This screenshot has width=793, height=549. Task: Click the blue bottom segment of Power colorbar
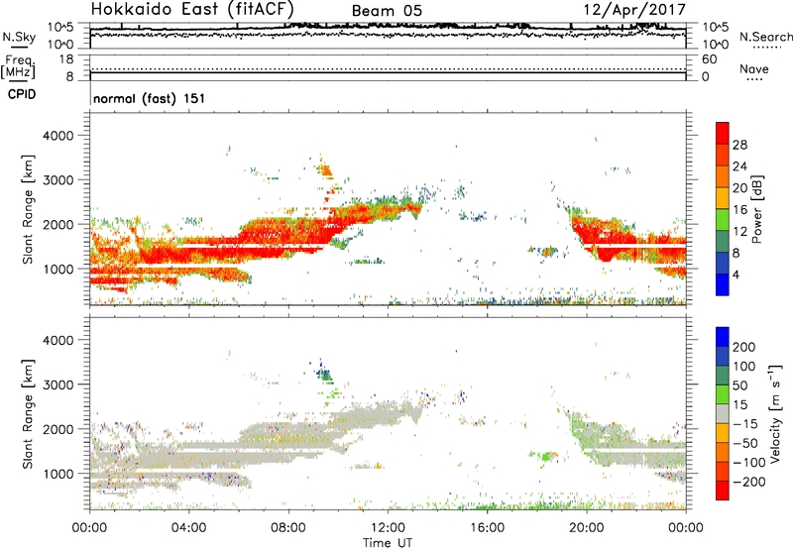[x=723, y=284]
